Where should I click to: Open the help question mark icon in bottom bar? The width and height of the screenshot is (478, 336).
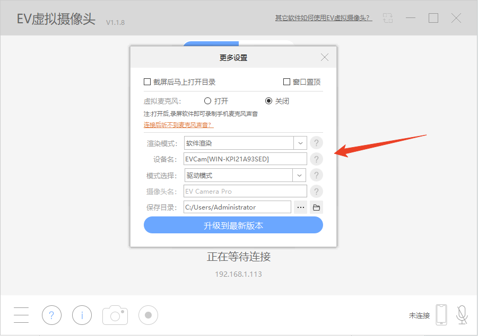(x=51, y=315)
